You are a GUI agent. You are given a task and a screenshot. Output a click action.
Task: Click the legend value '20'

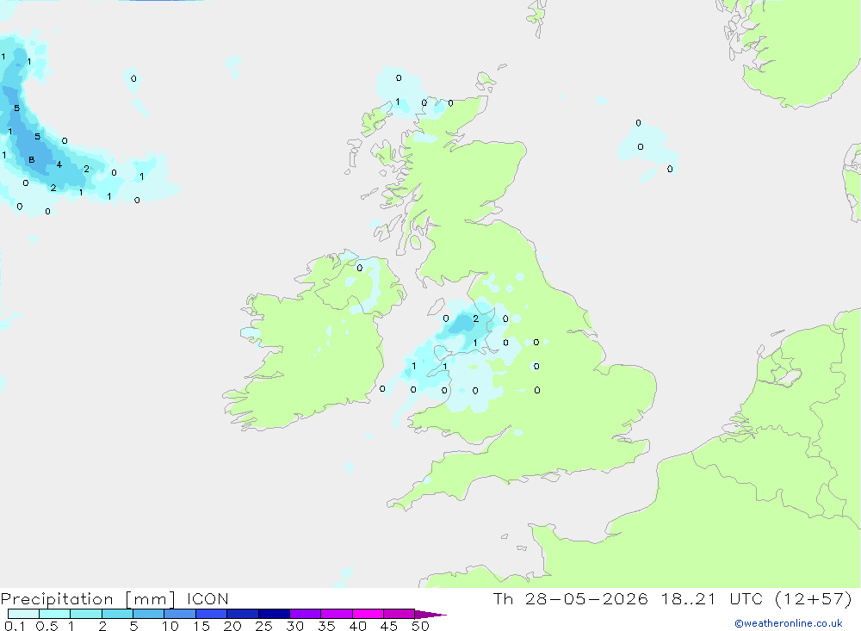pos(232,626)
